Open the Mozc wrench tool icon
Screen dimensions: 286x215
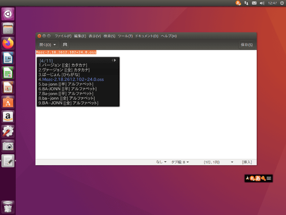[263, 178]
